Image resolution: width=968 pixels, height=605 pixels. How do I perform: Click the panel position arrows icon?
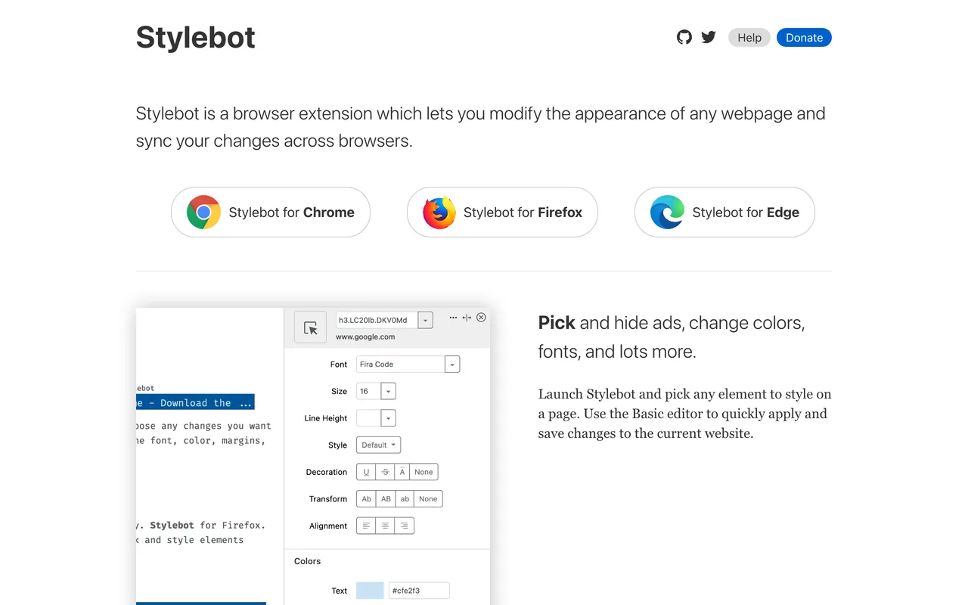(x=467, y=318)
